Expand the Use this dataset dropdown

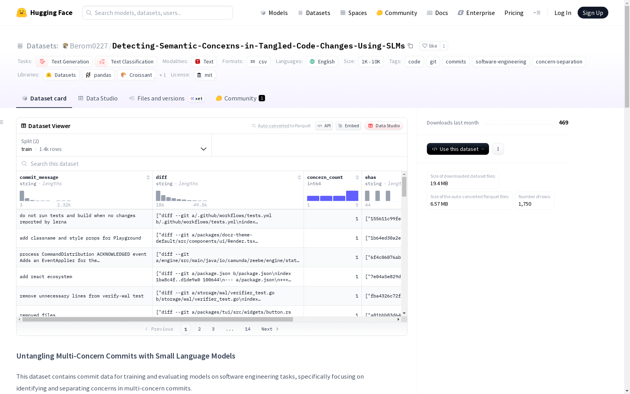458,149
